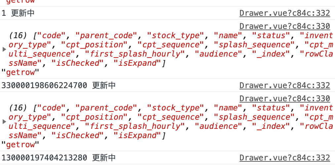This screenshot has height=167, width=335.
Task: Expand the array logged above 330000198606224700
Action: [x=4, y=49]
